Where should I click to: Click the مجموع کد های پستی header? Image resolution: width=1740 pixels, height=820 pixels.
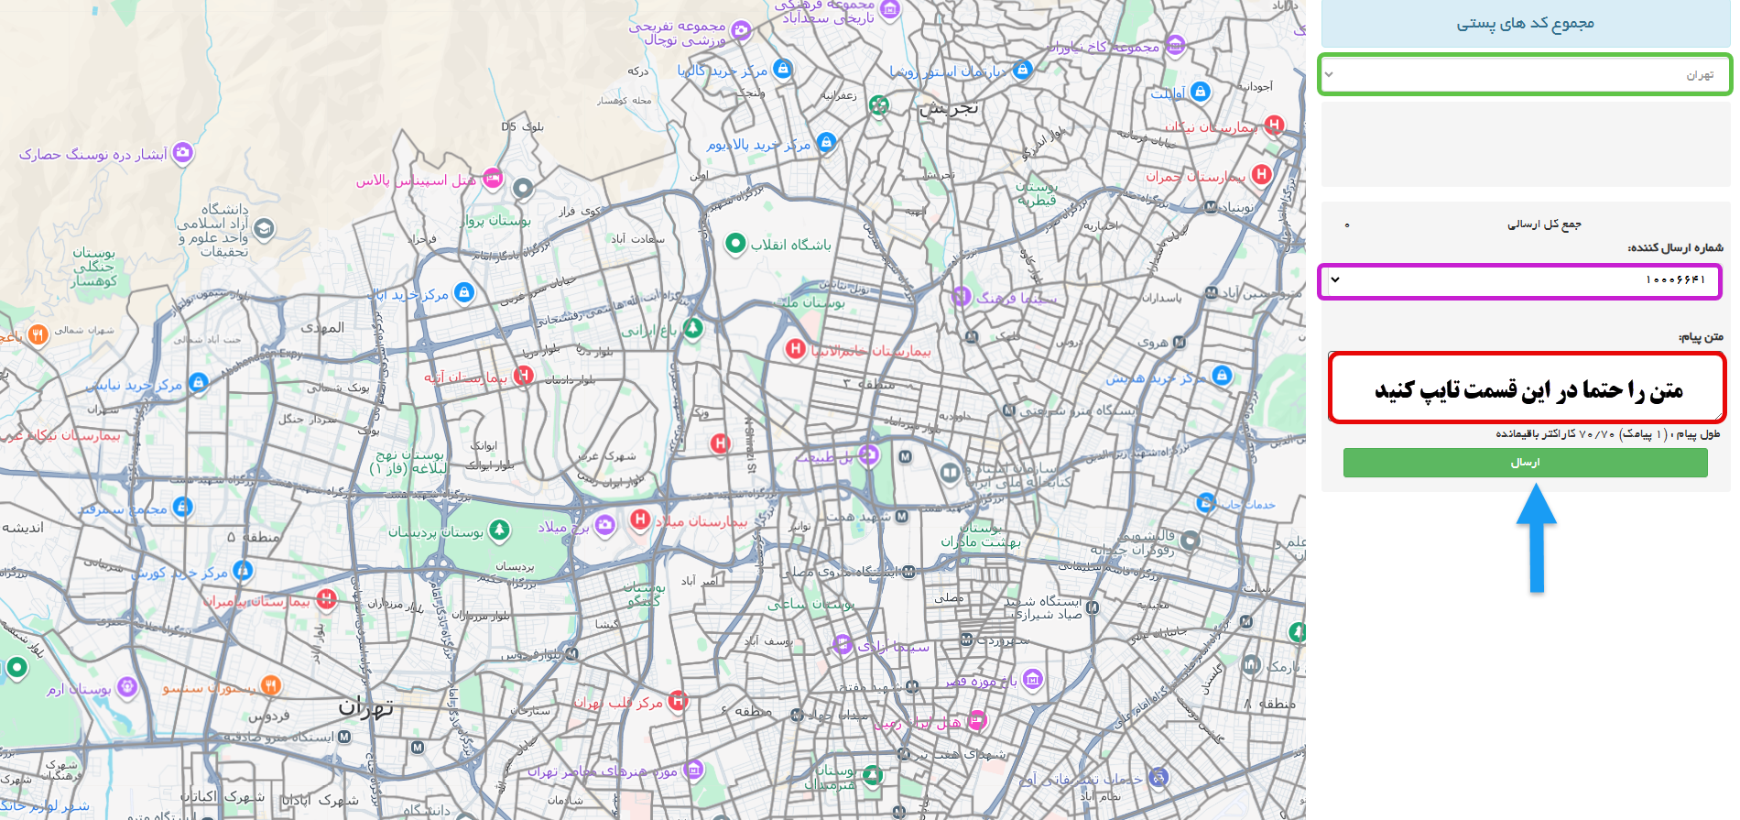pos(1525,24)
